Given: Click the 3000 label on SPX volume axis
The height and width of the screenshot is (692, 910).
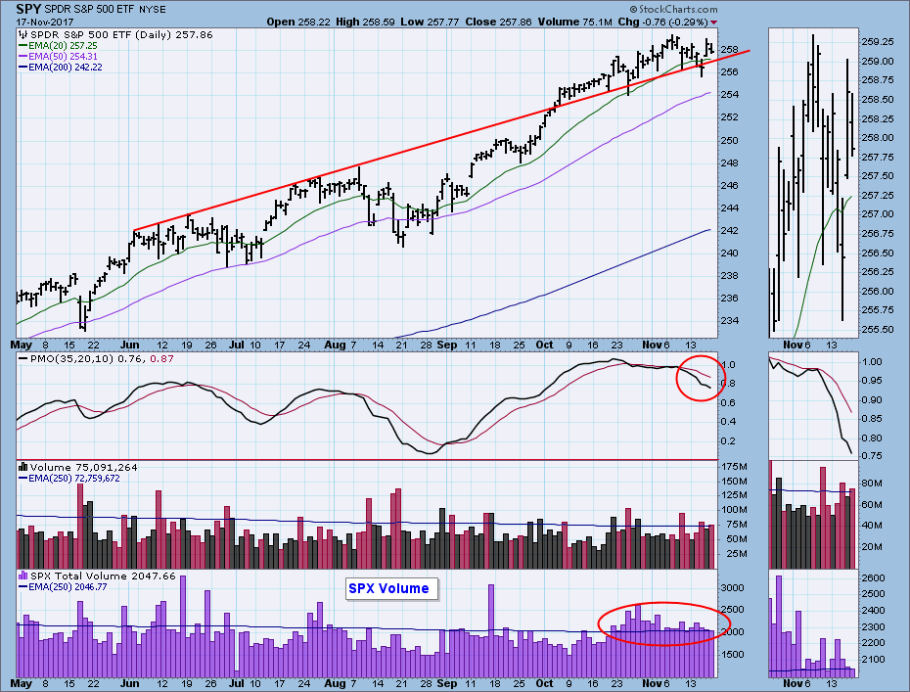Looking at the screenshot, I should [733, 587].
